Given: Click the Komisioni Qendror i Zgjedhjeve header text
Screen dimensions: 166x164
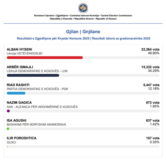Looking at the screenshot, I should coord(51,16).
